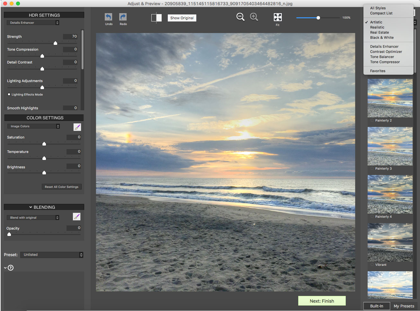Choose the Real Estate preset category

click(x=379, y=32)
